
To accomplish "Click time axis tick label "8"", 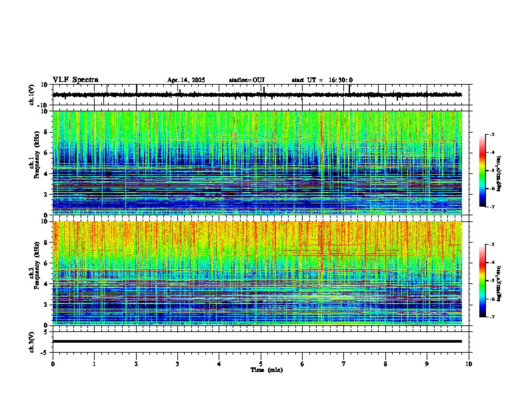I will click(385, 364).
